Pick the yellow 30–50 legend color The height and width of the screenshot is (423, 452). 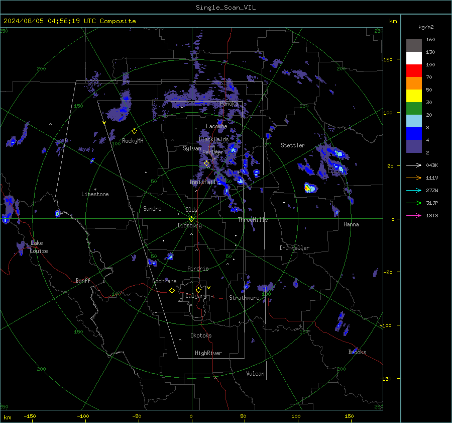(414, 96)
